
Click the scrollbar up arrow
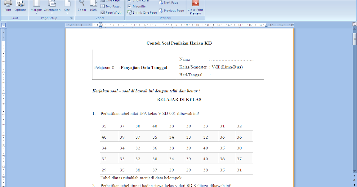pos(354,29)
